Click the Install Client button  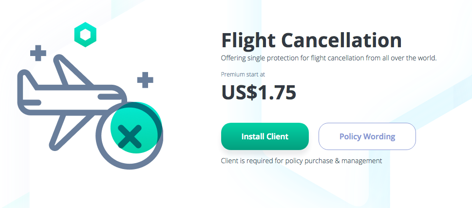pos(264,136)
